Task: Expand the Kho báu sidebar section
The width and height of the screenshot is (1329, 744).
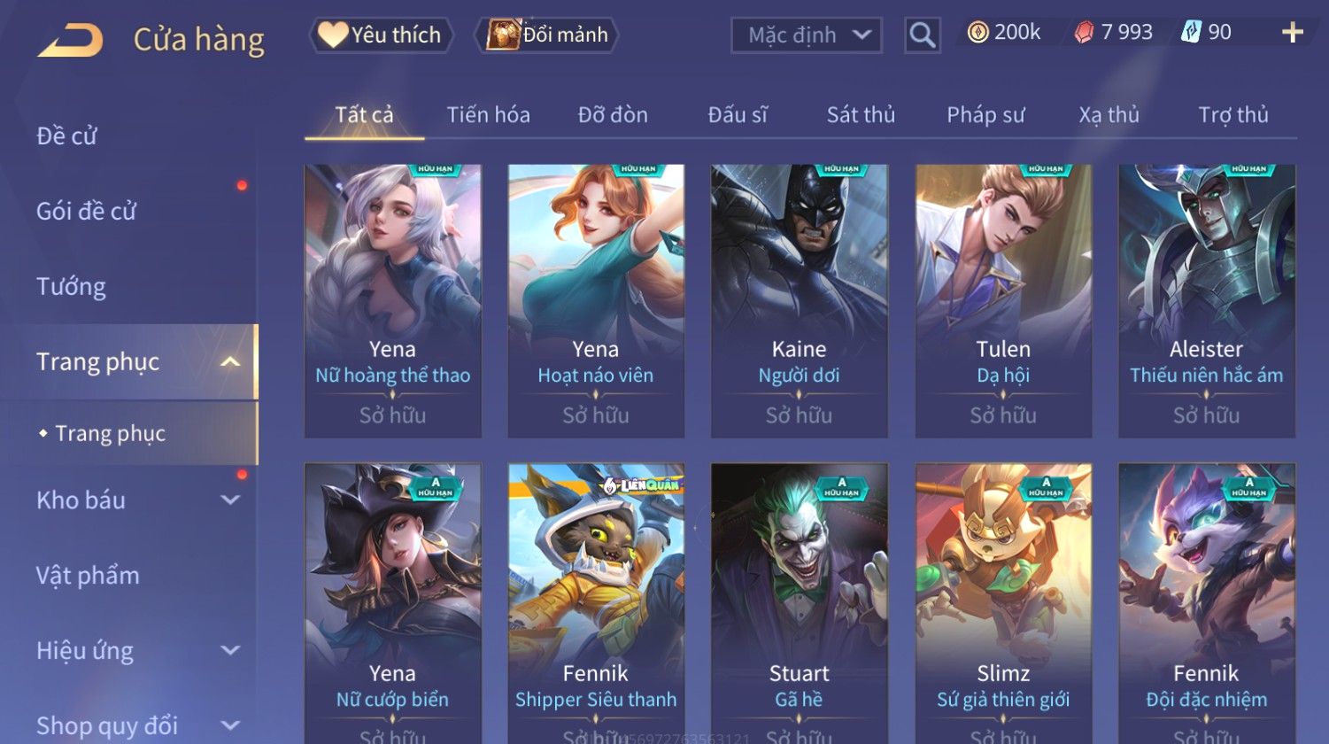Action: point(230,500)
